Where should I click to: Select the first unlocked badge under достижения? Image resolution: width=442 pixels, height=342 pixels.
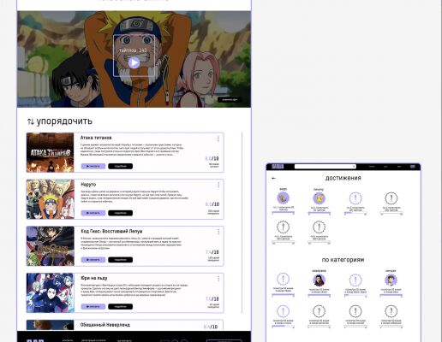tap(283, 198)
